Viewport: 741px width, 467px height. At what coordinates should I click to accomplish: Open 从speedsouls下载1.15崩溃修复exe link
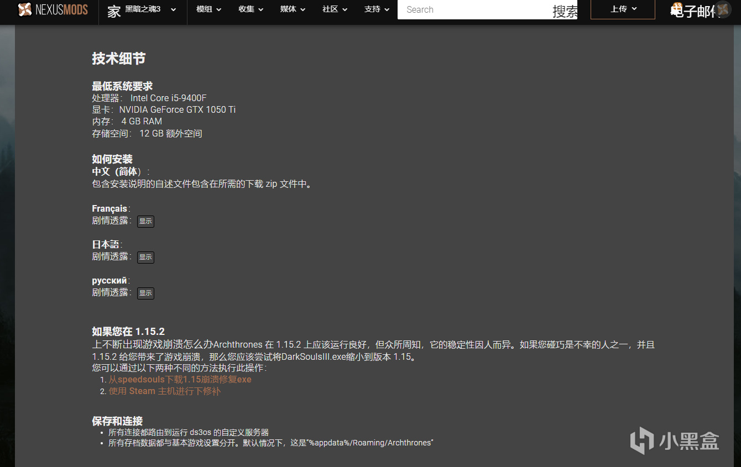pyautogui.click(x=180, y=380)
